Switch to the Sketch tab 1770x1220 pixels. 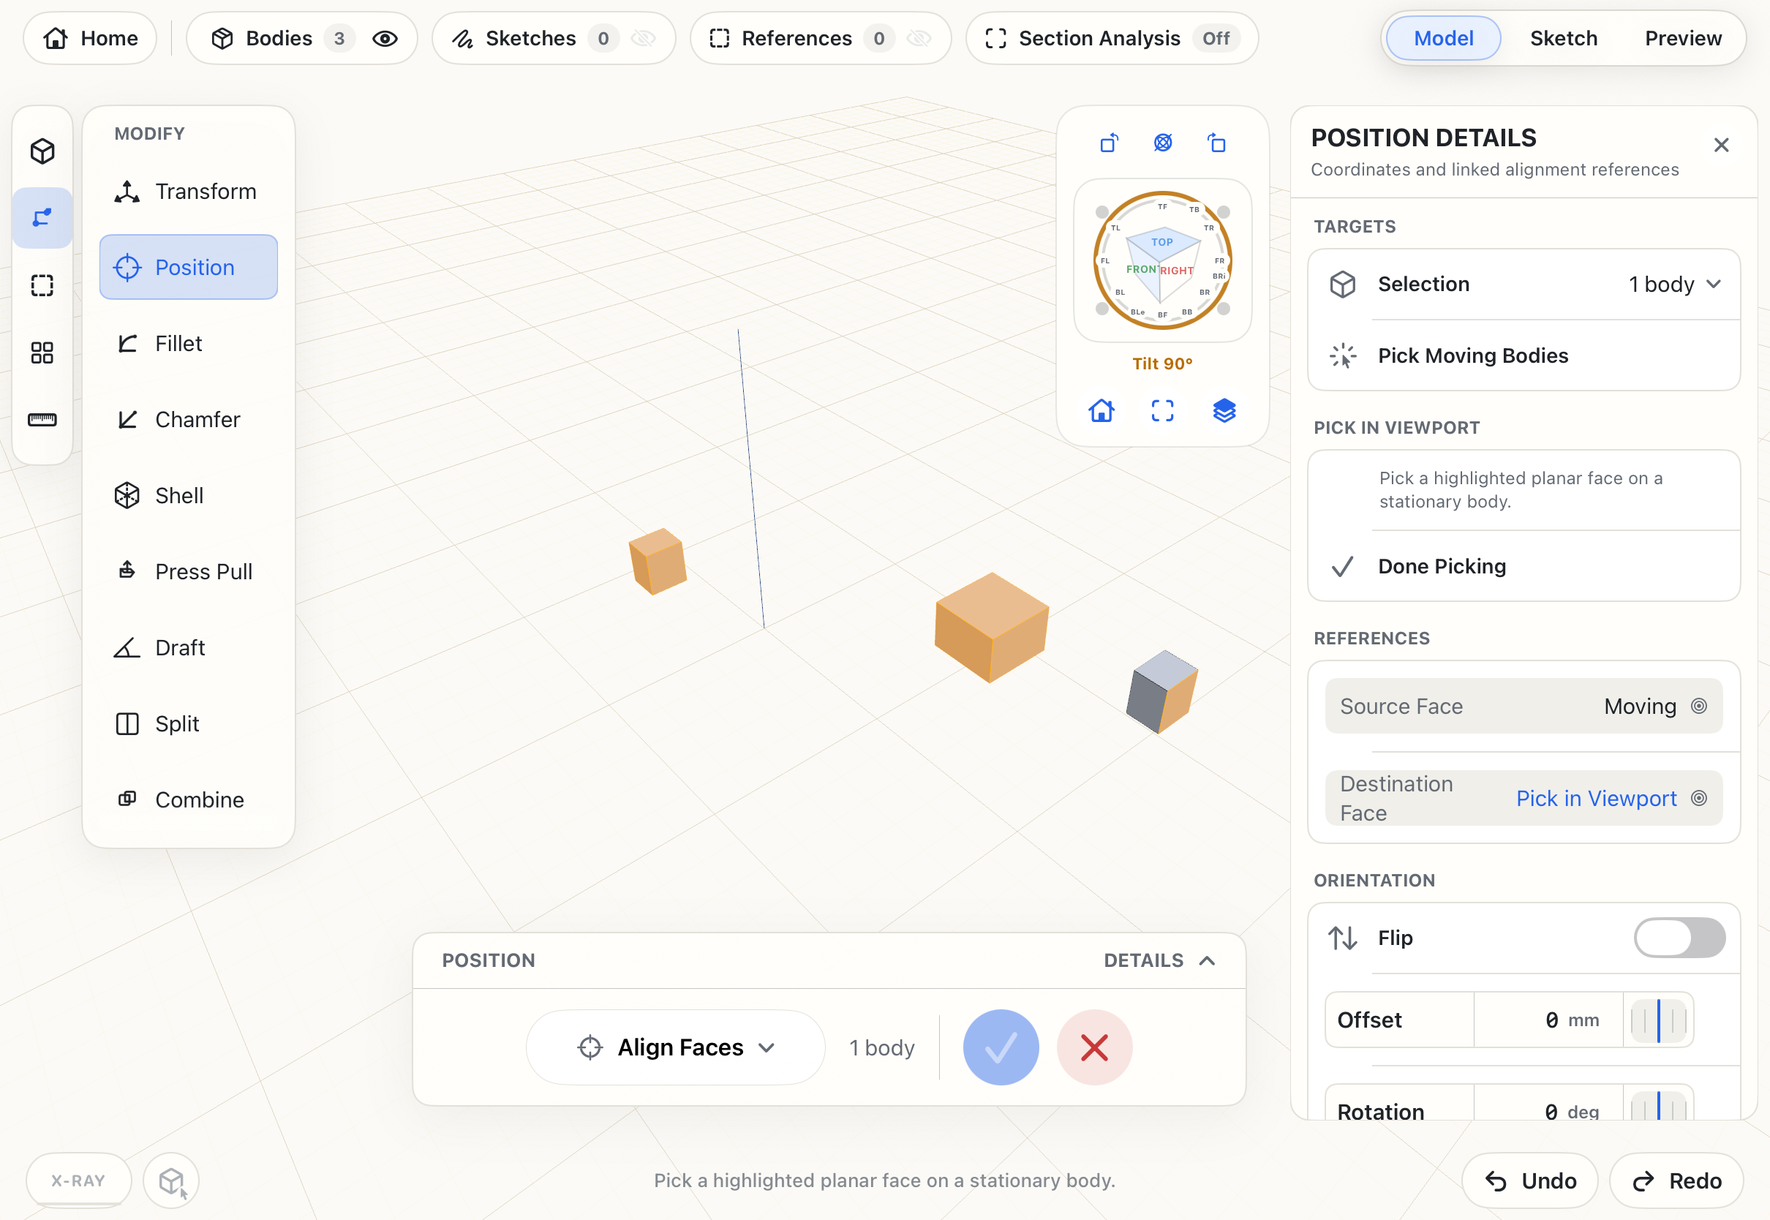(x=1563, y=38)
